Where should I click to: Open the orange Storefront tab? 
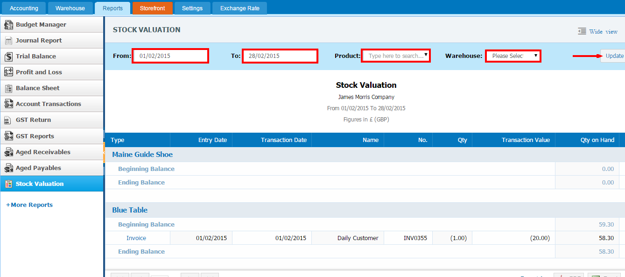pyautogui.click(x=152, y=8)
